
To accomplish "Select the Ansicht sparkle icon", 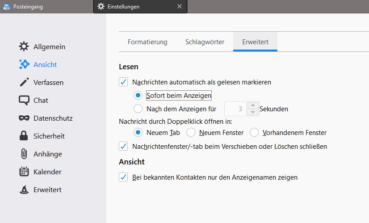I will click(x=24, y=64).
